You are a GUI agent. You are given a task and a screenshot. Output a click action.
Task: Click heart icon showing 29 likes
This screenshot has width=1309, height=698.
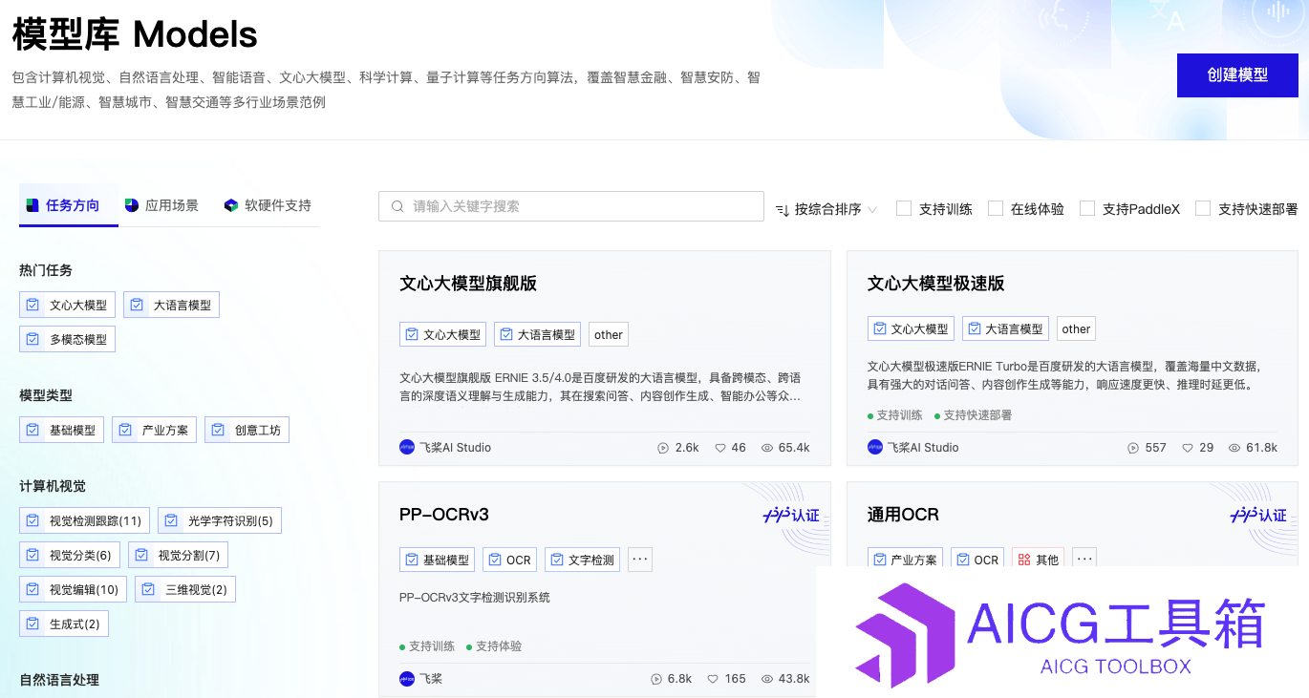pos(1188,447)
